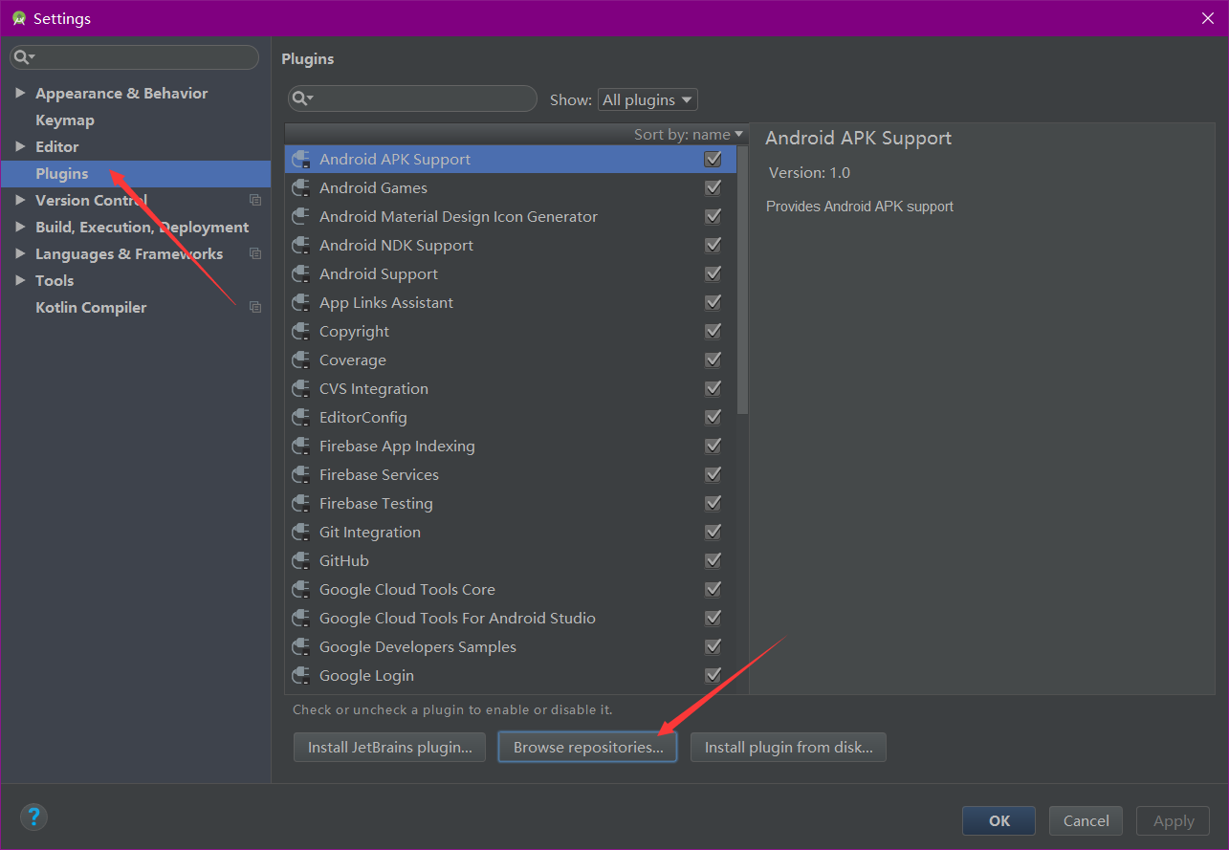Expand the Version Control node

click(20, 200)
